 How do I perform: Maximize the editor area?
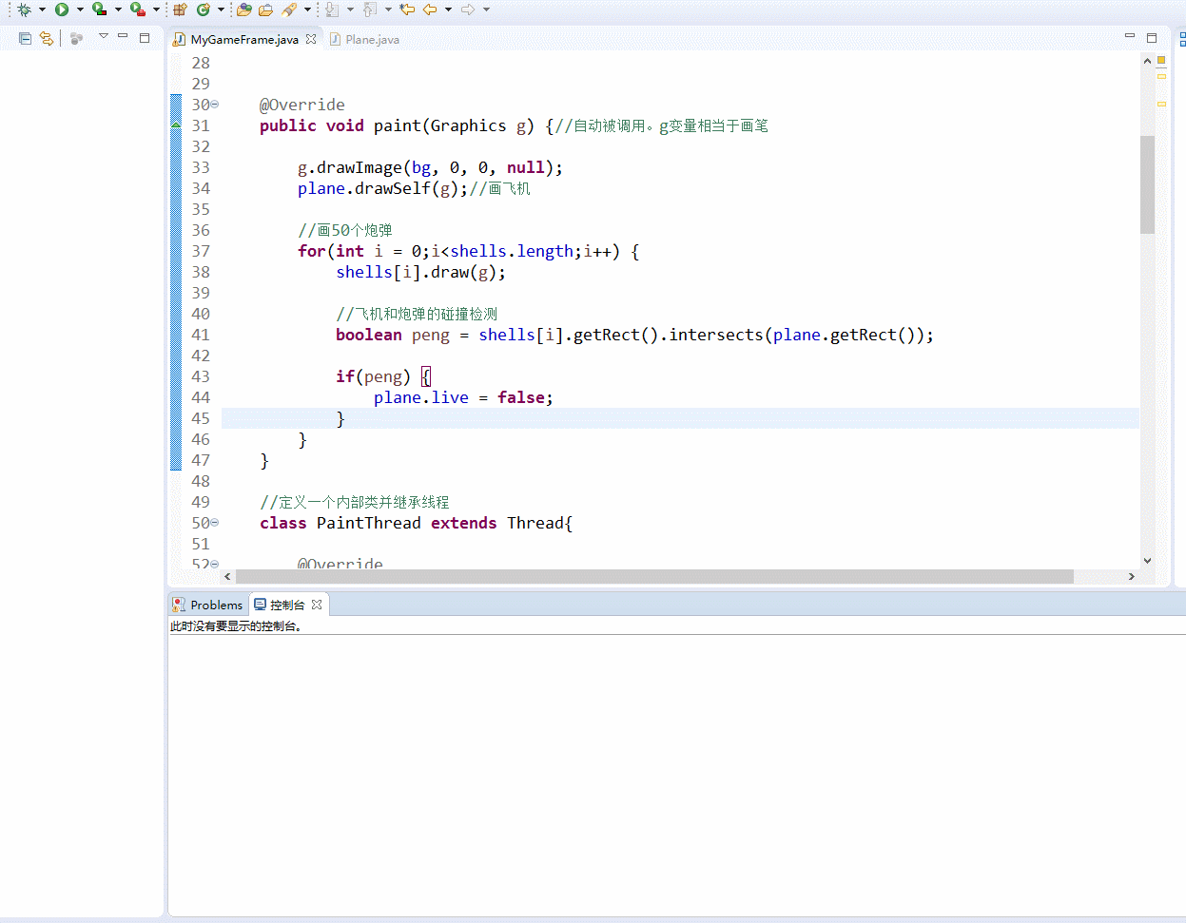pos(1152,38)
